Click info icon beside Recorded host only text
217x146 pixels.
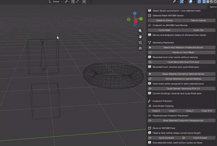pos(149,57)
